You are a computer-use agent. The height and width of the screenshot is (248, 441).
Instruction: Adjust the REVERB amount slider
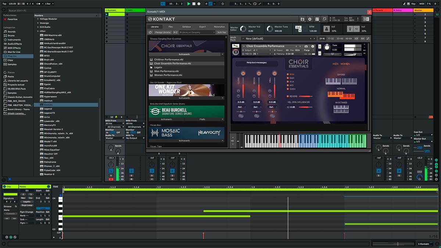[306, 96]
